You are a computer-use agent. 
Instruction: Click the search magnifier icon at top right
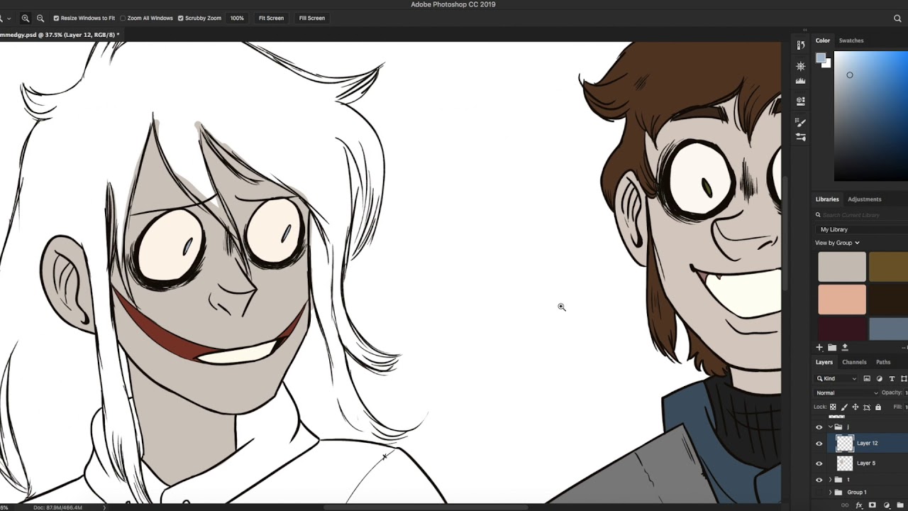897,18
